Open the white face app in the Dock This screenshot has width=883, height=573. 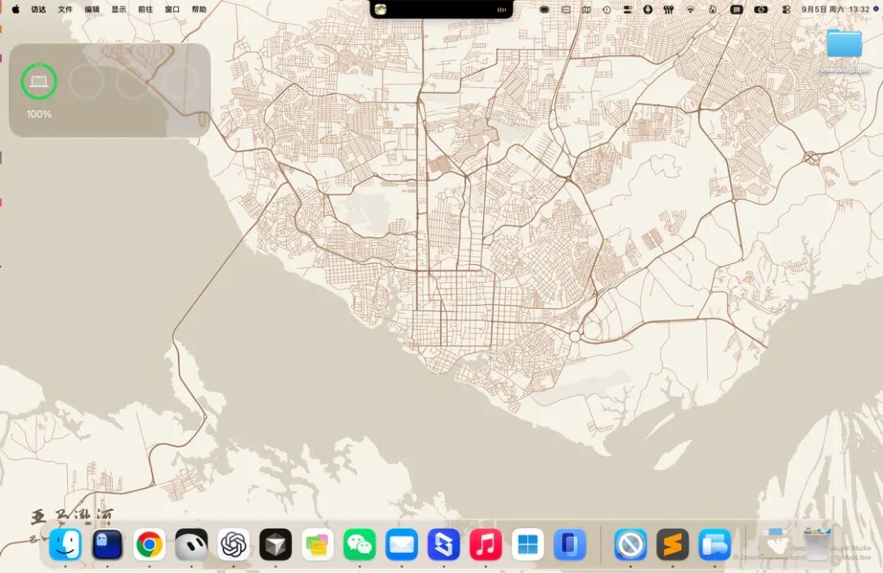[x=191, y=544]
